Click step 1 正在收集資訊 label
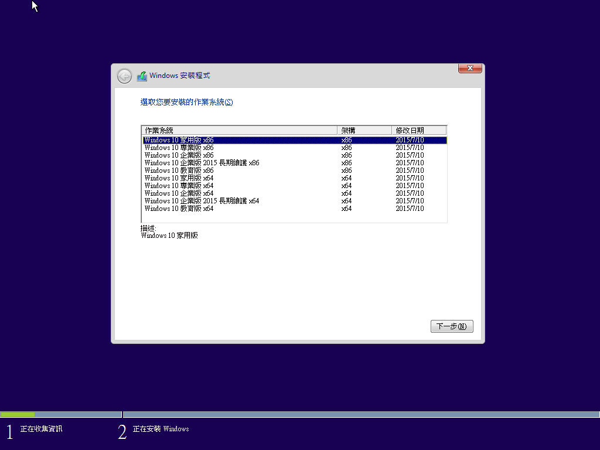Viewport: 600px width, 450px height. click(x=41, y=429)
